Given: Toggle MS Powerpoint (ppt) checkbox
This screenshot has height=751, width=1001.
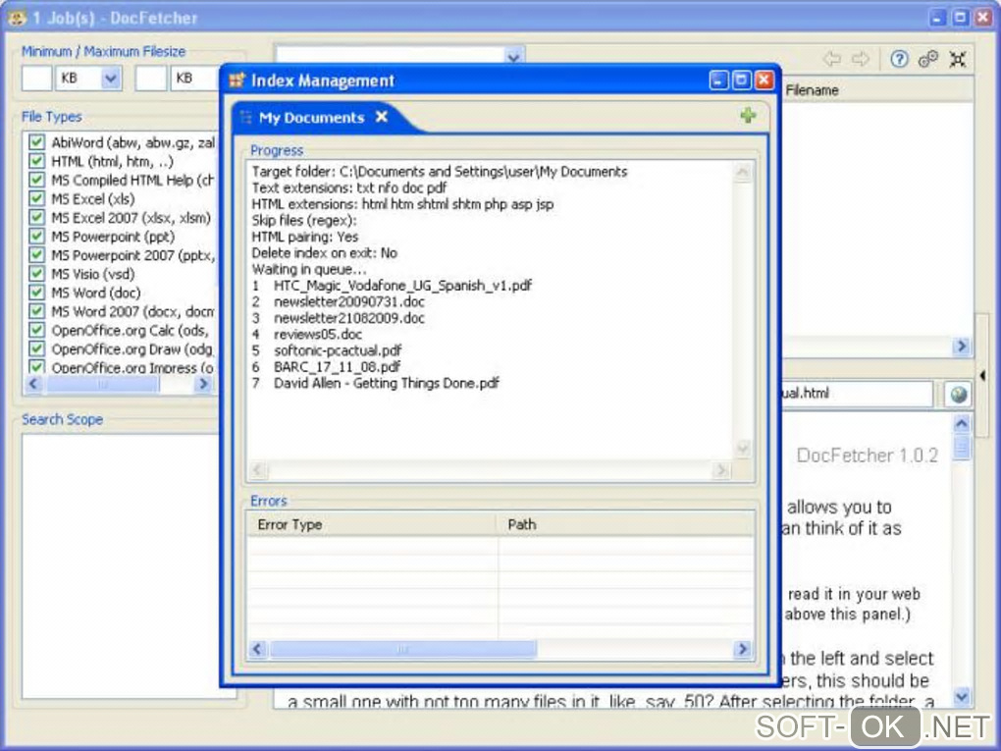Looking at the screenshot, I should click(36, 237).
